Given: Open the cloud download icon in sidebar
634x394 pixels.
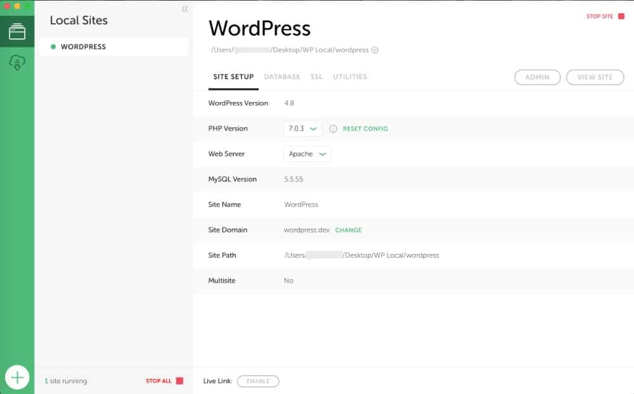Looking at the screenshot, I should click(17, 62).
